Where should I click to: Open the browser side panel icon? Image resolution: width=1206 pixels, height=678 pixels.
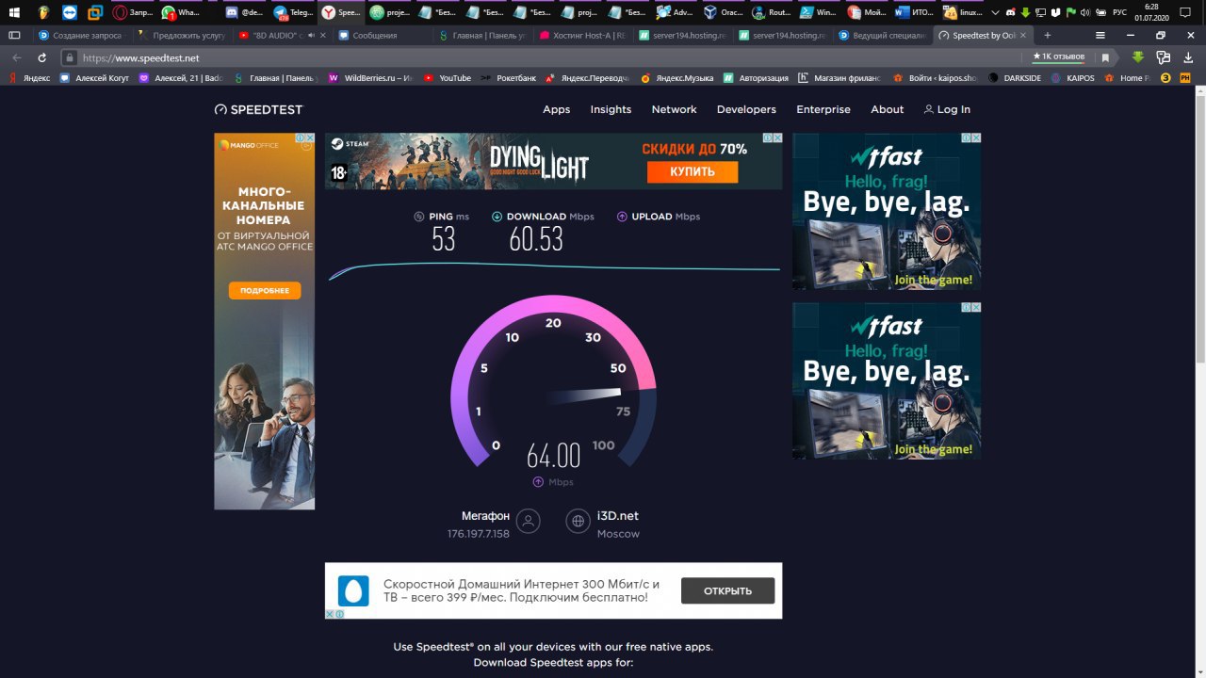(13, 35)
